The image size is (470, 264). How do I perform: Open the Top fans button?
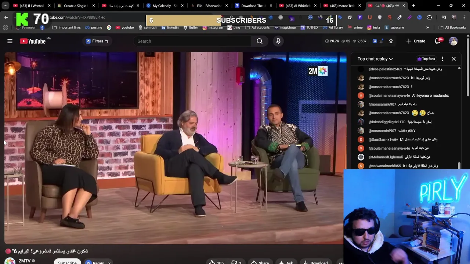coord(426,59)
